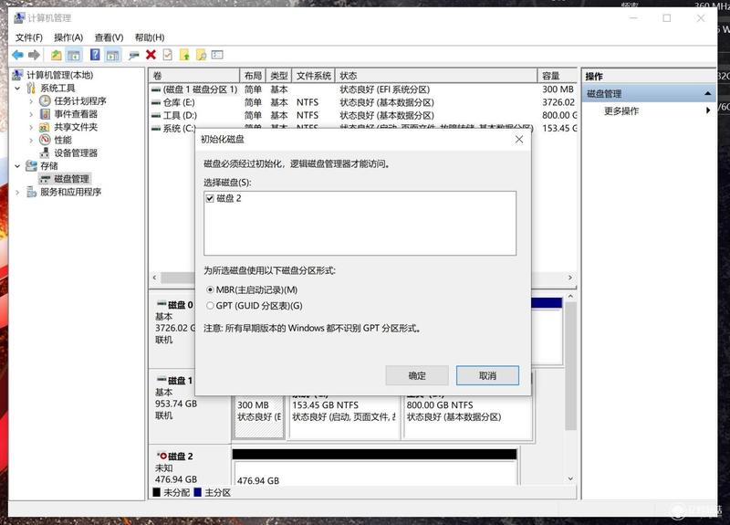This screenshot has height=525, width=730.
Task: Click the blue 主分区 legend swatch
Action: tap(198, 492)
